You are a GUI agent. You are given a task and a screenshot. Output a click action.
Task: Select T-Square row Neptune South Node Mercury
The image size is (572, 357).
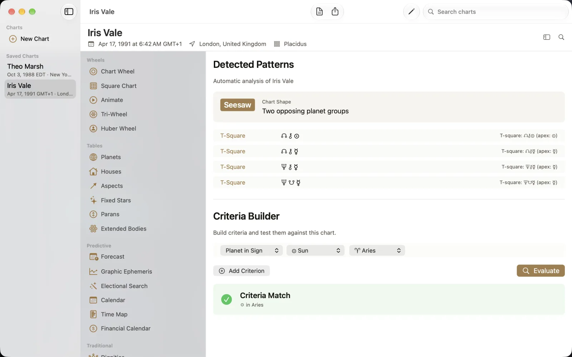389,182
